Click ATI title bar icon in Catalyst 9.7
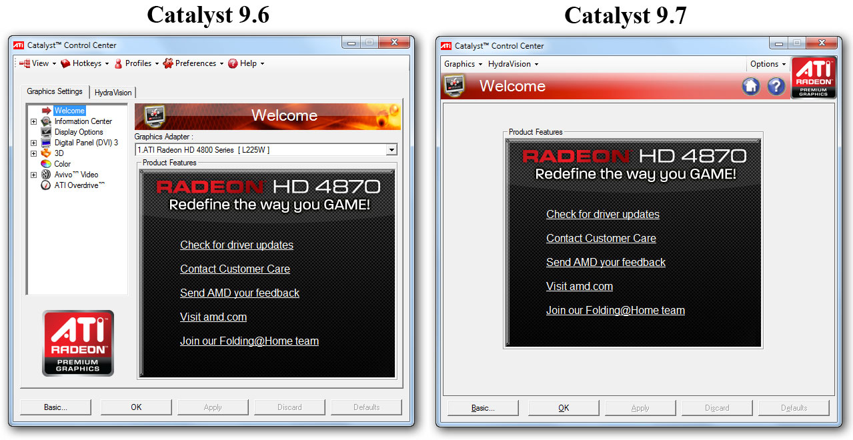The image size is (853, 440). pos(446,46)
